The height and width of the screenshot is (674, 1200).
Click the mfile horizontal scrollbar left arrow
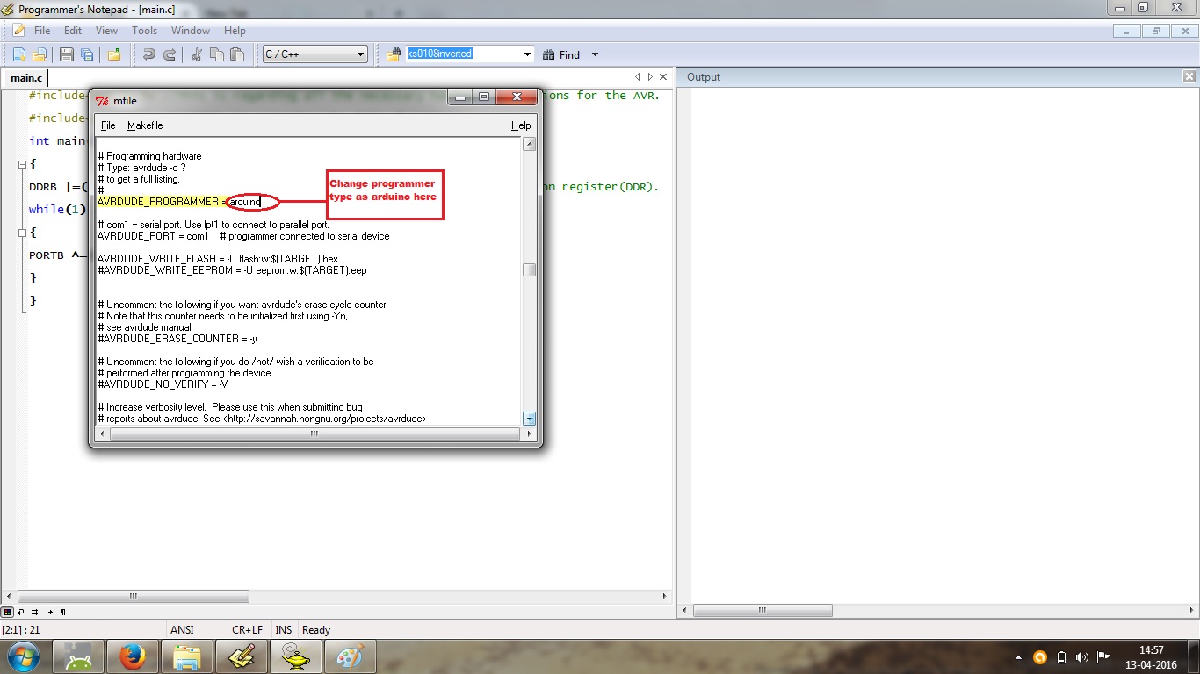(102, 434)
